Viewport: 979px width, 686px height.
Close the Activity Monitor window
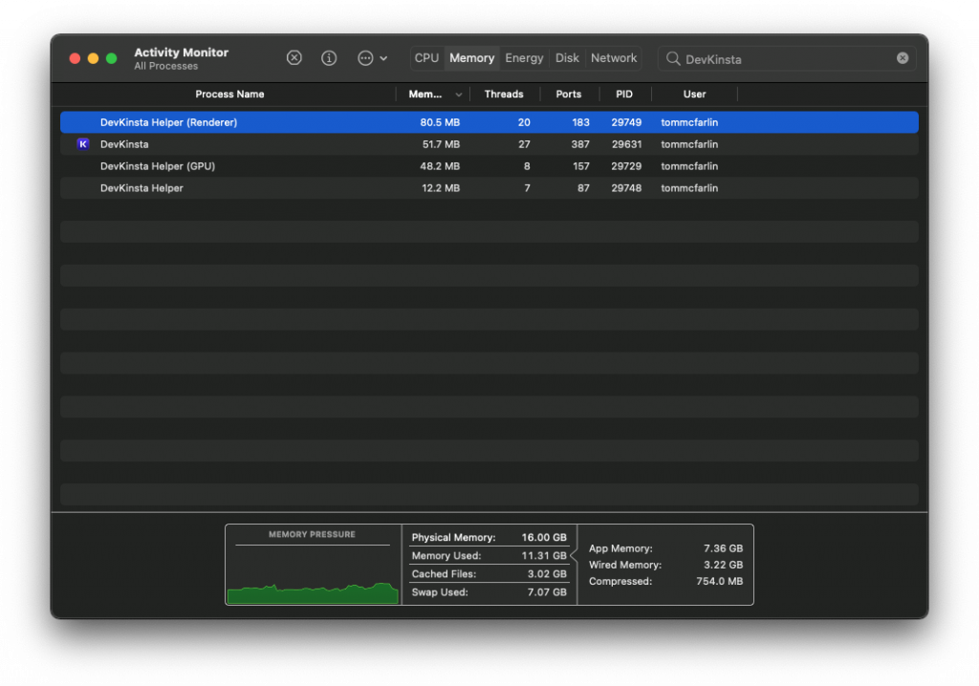click(x=75, y=58)
